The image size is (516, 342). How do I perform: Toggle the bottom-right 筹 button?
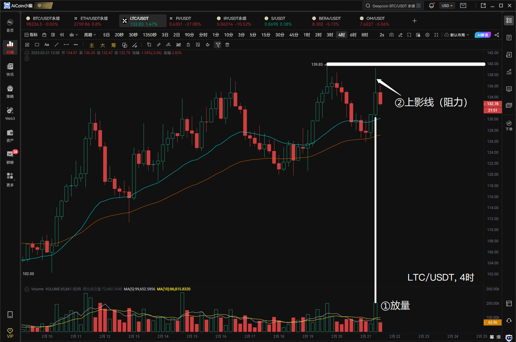pos(492,337)
